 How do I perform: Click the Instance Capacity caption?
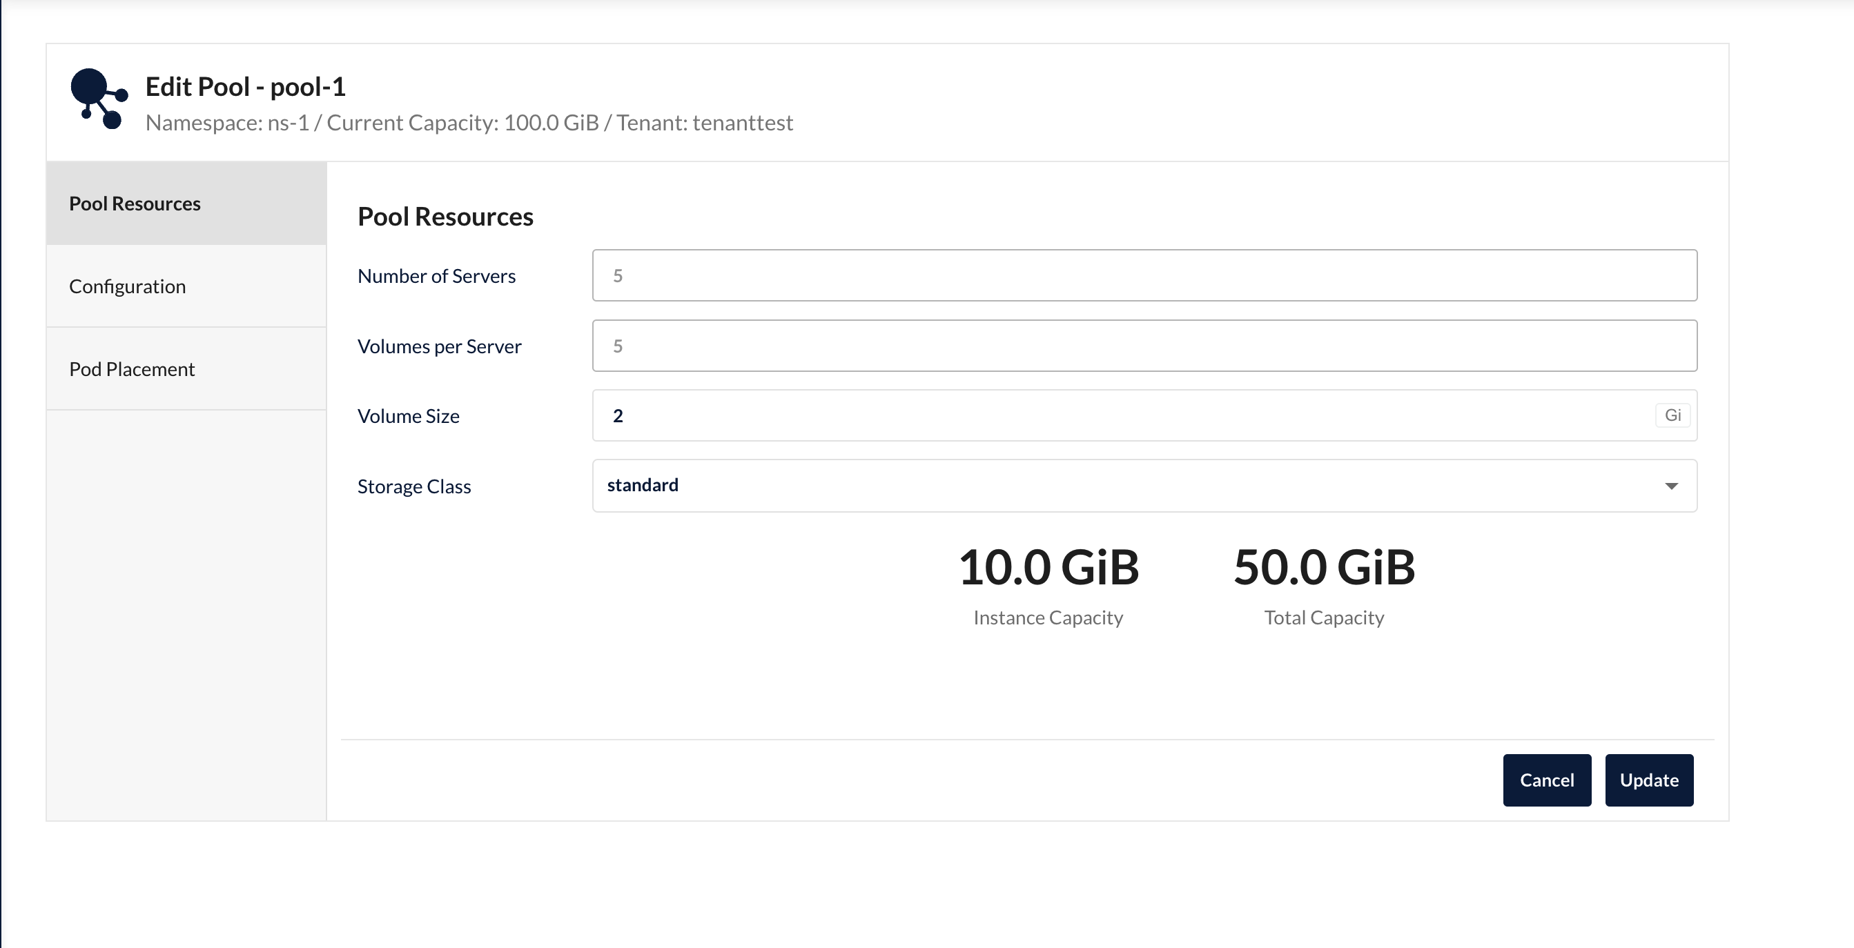coord(1048,618)
